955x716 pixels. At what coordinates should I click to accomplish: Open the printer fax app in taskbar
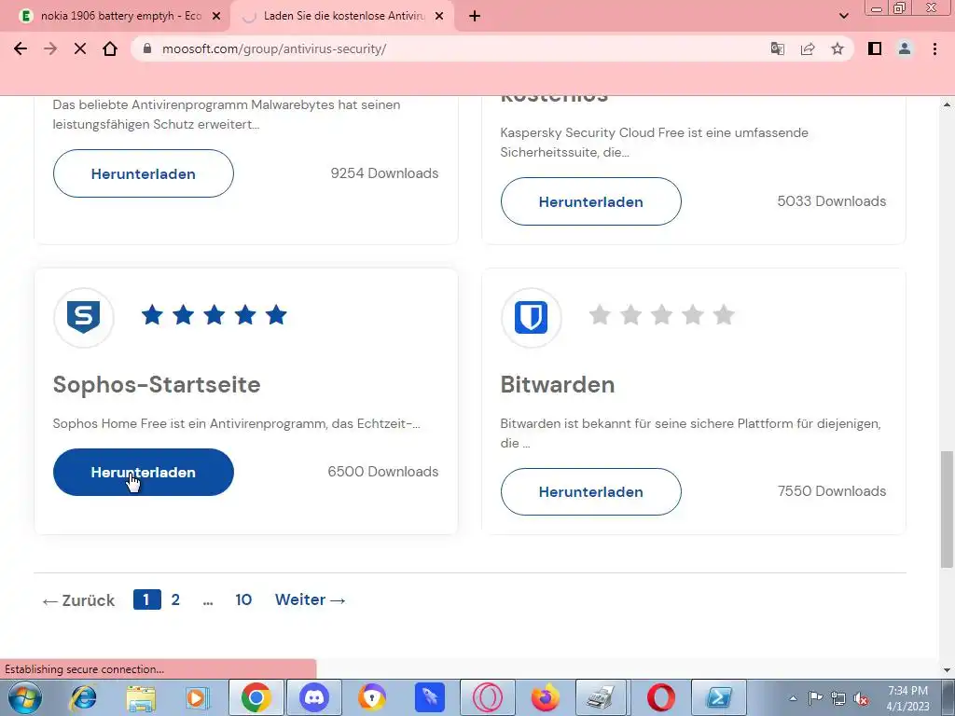[602, 697]
